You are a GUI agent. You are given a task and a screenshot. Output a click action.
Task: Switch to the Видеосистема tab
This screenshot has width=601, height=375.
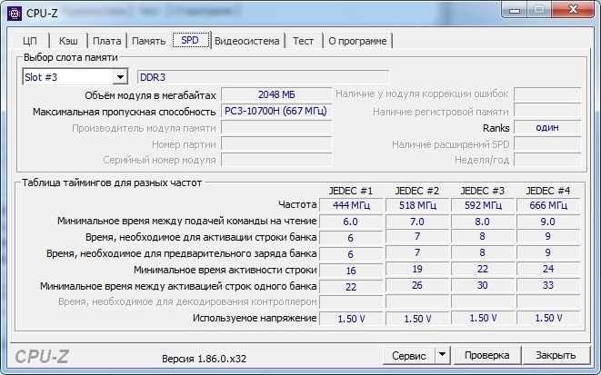coord(246,41)
